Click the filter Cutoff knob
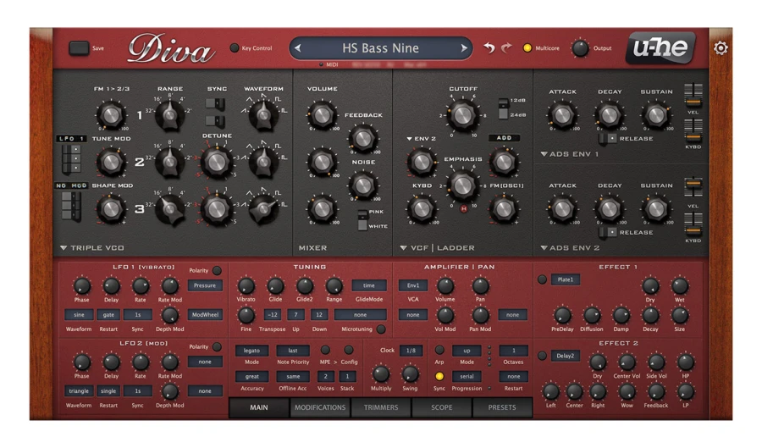 point(462,115)
